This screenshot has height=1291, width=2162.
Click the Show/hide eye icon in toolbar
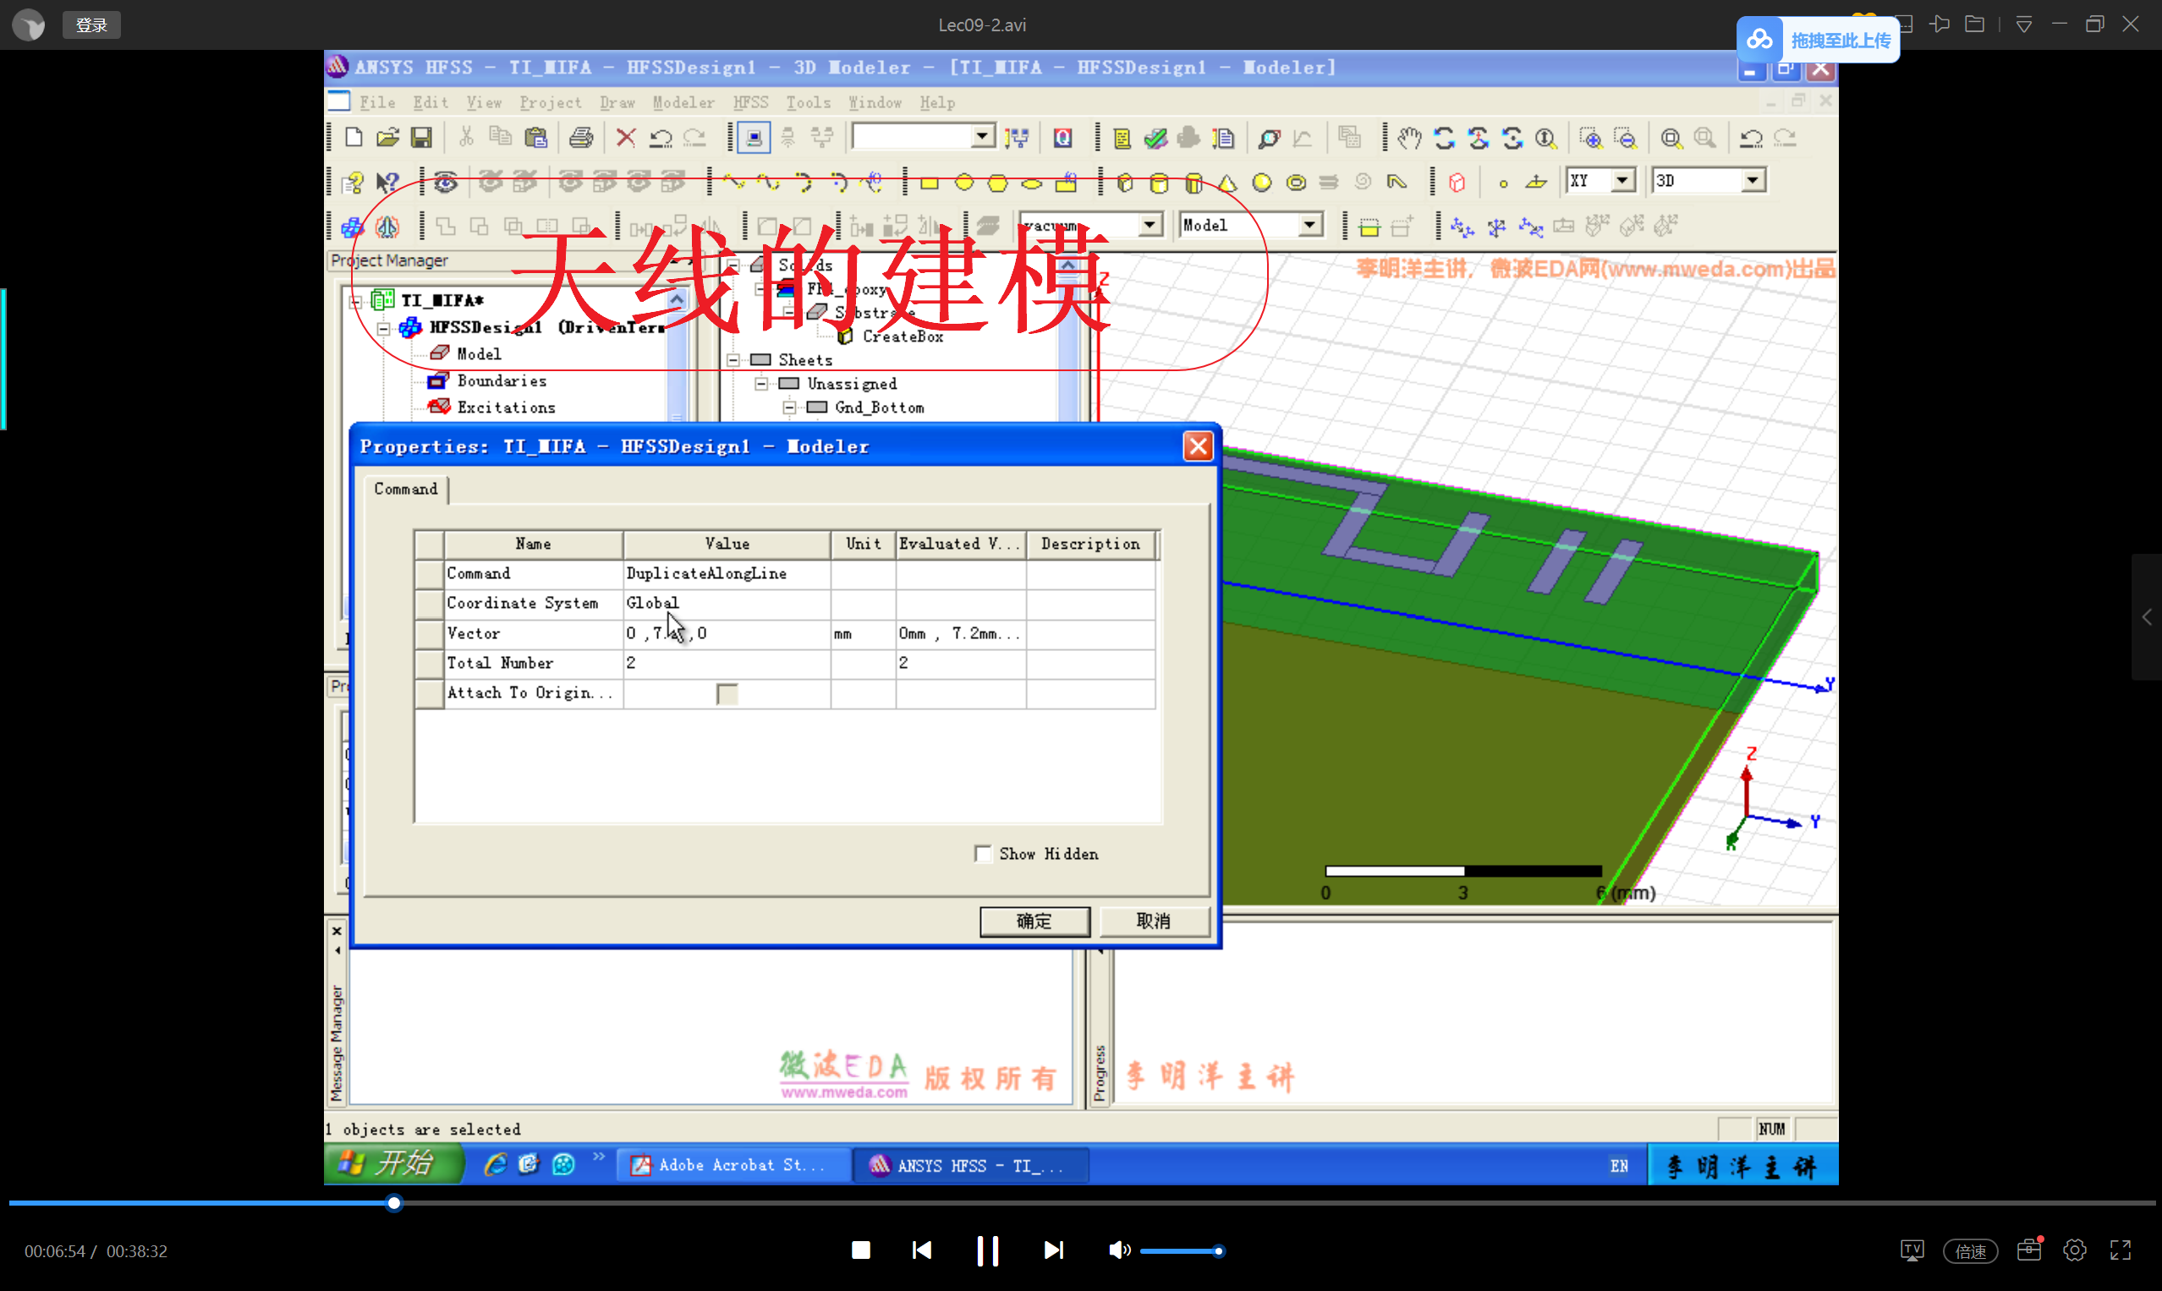(446, 183)
